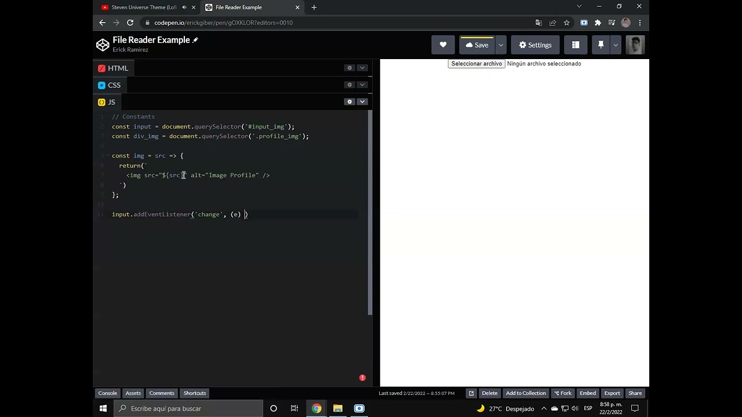Expand the JS editor dropdown chevron

tap(362, 101)
